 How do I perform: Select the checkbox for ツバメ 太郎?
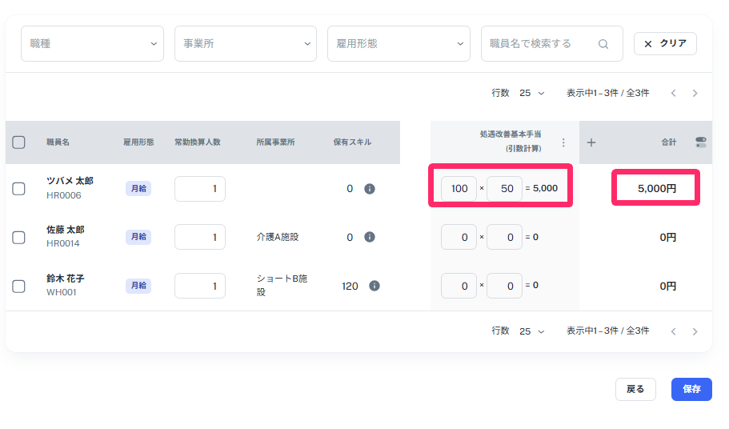coord(19,189)
